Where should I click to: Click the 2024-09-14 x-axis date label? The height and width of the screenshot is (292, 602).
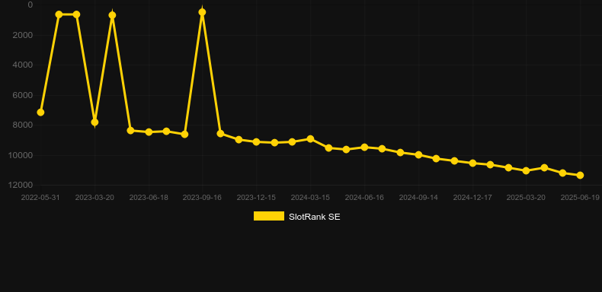point(418,198)
